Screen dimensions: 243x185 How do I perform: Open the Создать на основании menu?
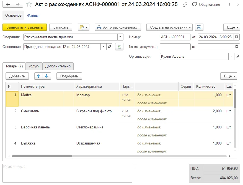pos(170,27)
